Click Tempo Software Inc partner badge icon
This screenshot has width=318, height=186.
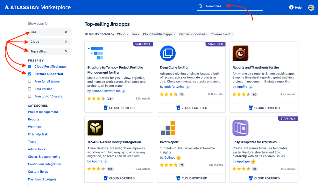[124, 91]
